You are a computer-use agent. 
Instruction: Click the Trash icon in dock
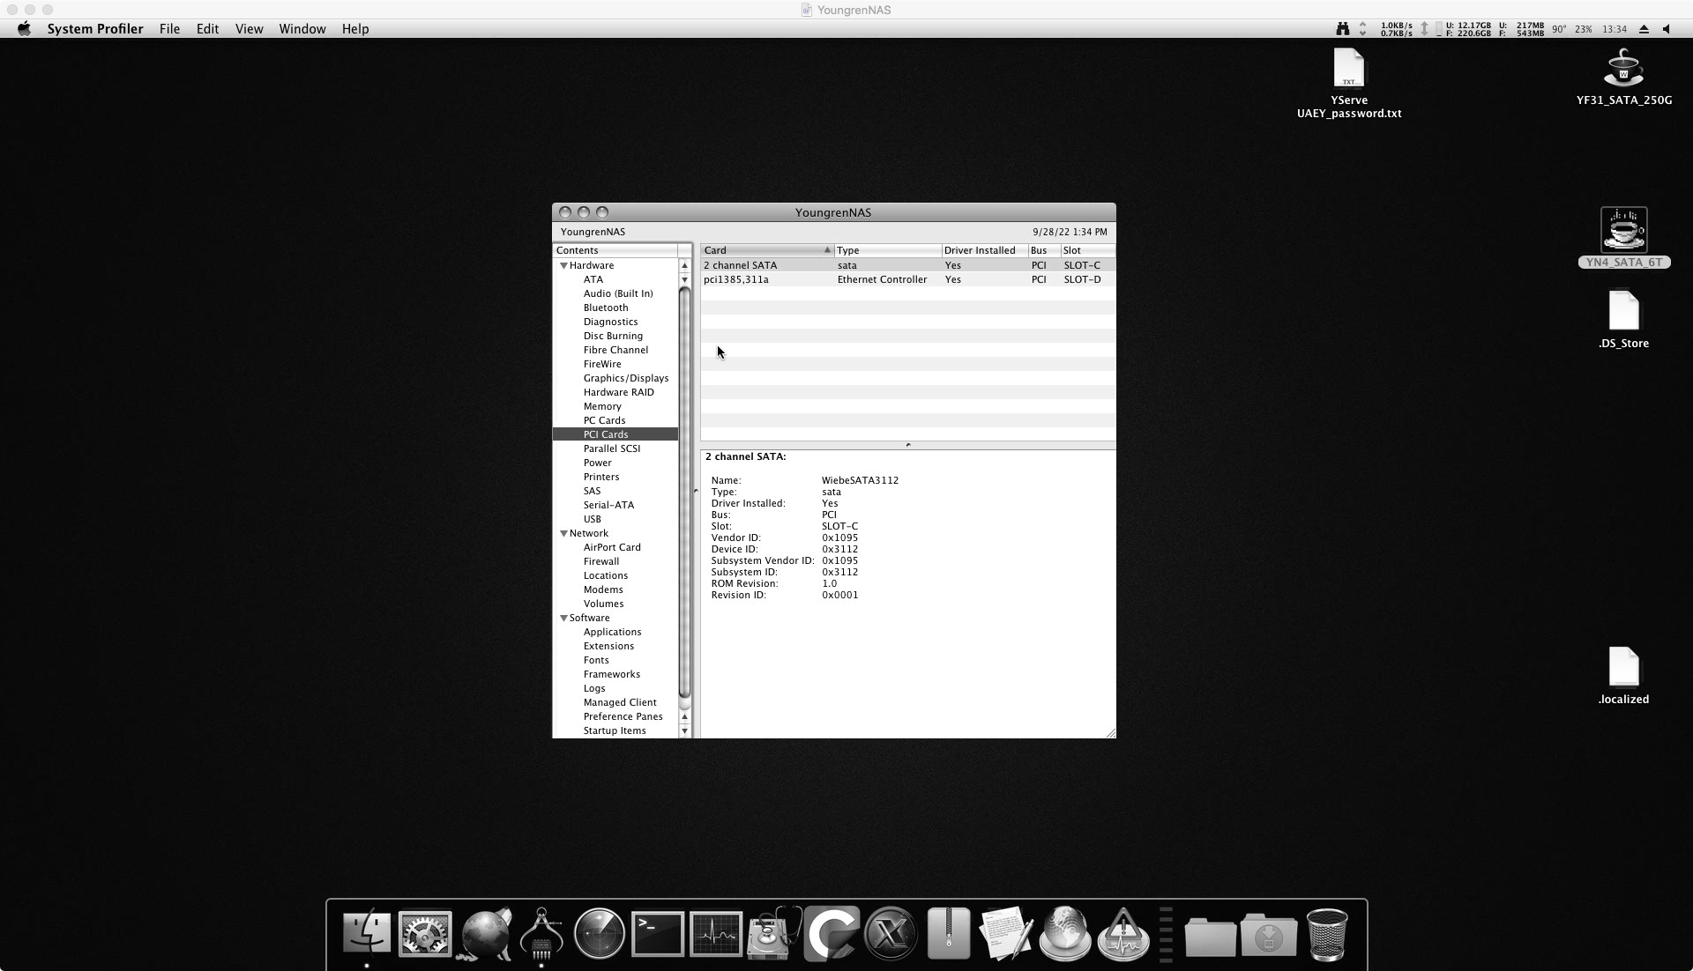[x=1326, y=933]
